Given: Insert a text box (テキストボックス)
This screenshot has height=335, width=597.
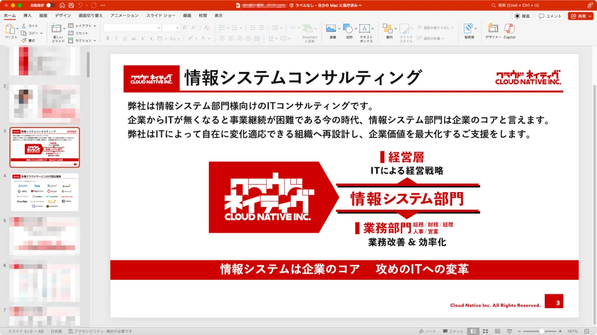Looking at the screenshot, I should click(x=366, y=33).
